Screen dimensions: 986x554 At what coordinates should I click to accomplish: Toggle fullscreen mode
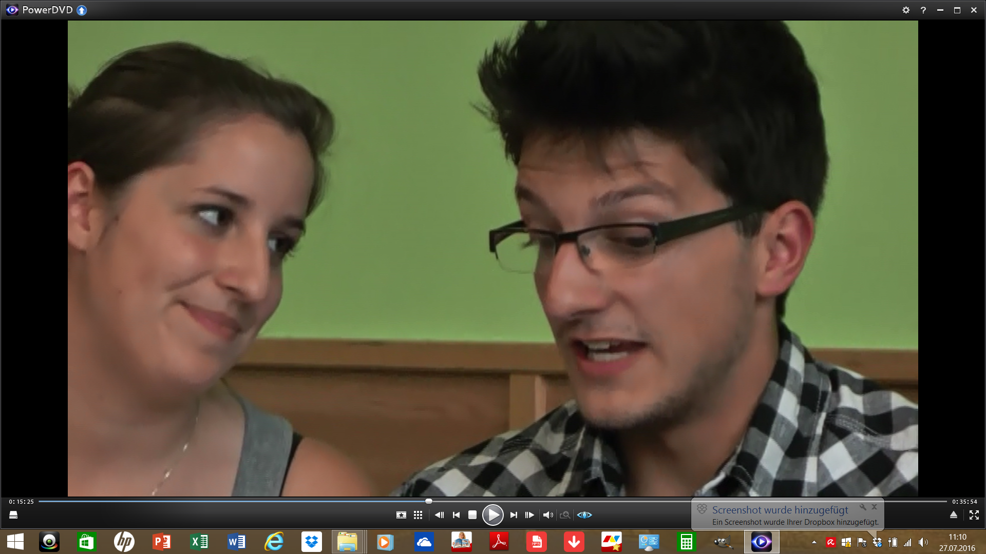tap(974, 515)
